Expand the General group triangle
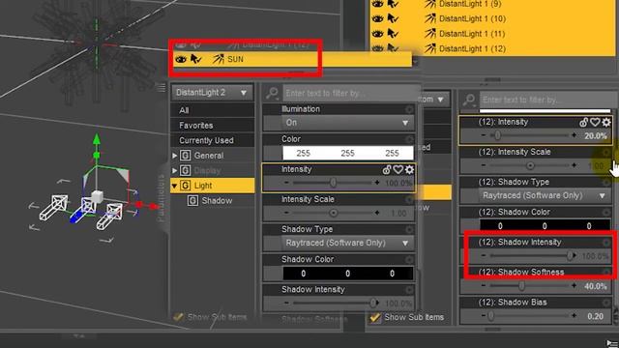 [x=174, y=156]
